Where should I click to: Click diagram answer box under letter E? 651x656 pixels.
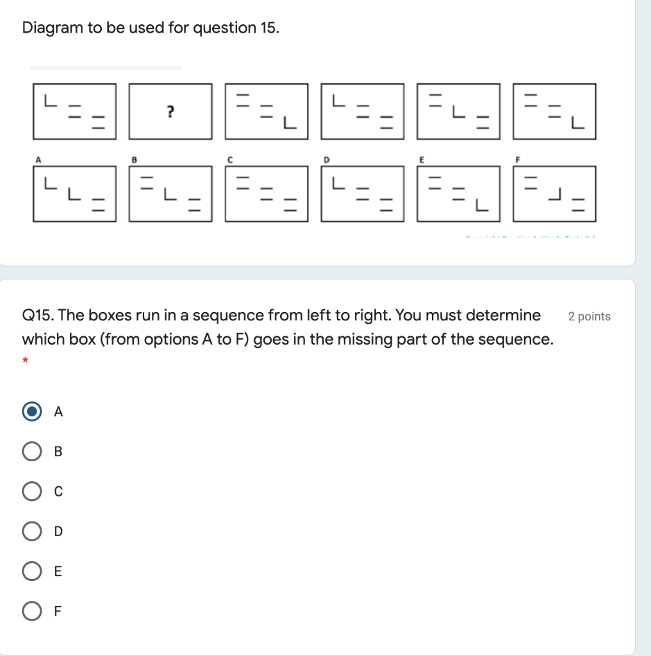pyautogui.click(x=458, y=193)
